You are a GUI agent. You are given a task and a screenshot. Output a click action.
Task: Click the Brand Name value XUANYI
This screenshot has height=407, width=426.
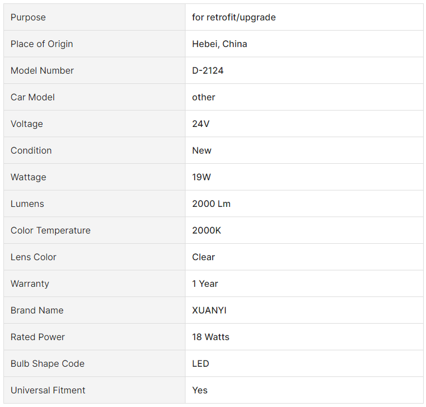pos(209,310)
